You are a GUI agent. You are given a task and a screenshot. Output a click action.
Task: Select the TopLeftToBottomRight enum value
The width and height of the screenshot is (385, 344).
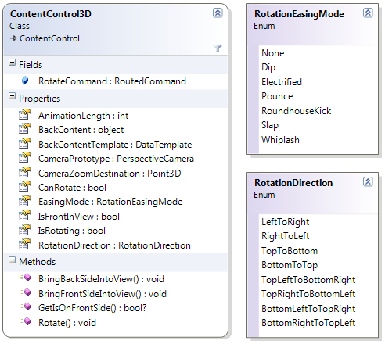(x=308, y=280)
